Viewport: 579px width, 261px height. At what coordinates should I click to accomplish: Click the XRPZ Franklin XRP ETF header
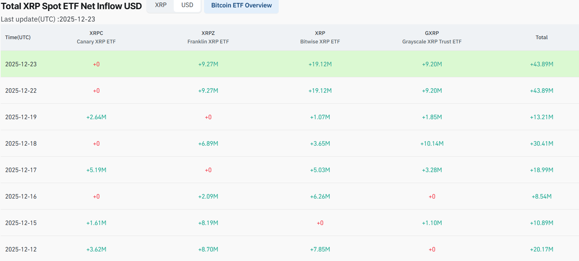[x=208, y=37]
